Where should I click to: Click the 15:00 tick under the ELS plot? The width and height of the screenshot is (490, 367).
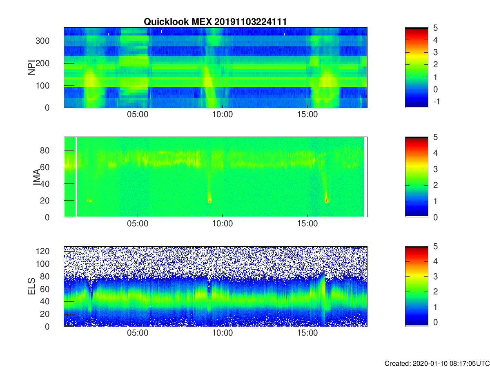[307, 333]
